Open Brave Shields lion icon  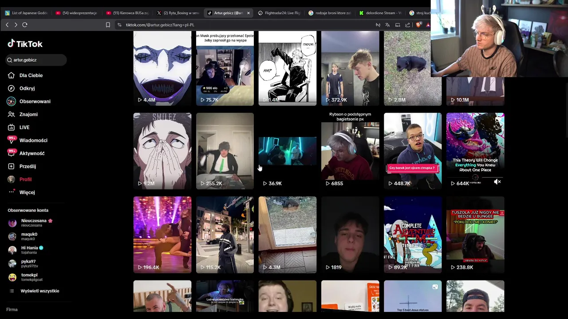[418, 25]
